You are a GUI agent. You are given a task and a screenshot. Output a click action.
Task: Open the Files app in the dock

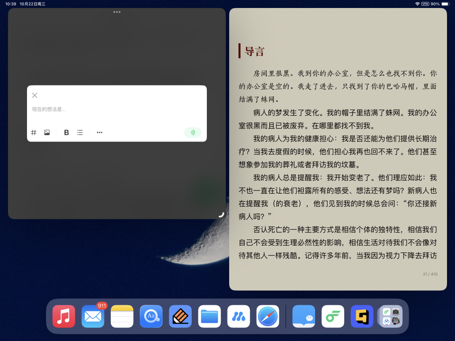209,316
